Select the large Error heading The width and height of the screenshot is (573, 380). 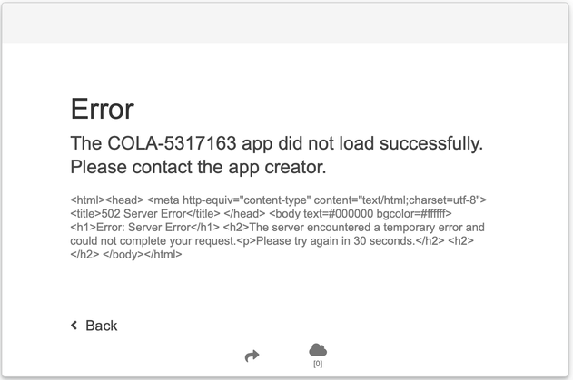[103, 109]
